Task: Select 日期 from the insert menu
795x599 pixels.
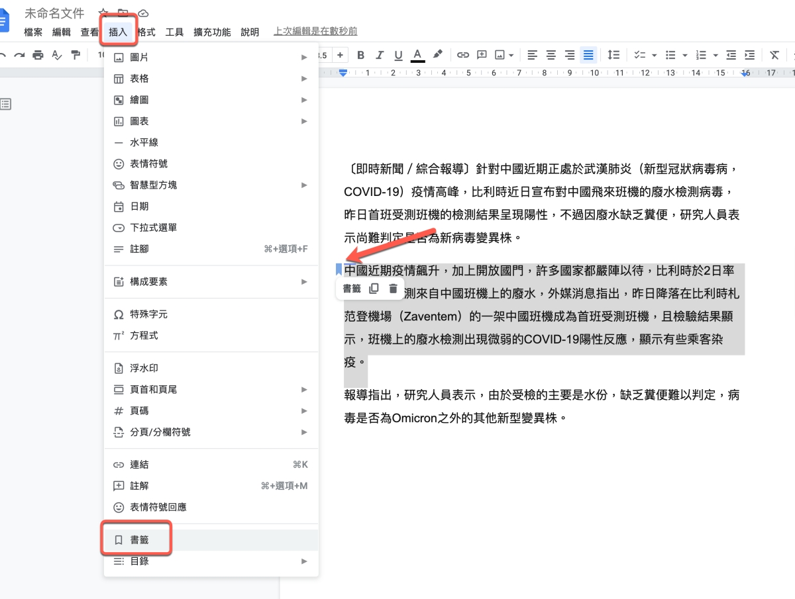Action: [x=211, y=207]
